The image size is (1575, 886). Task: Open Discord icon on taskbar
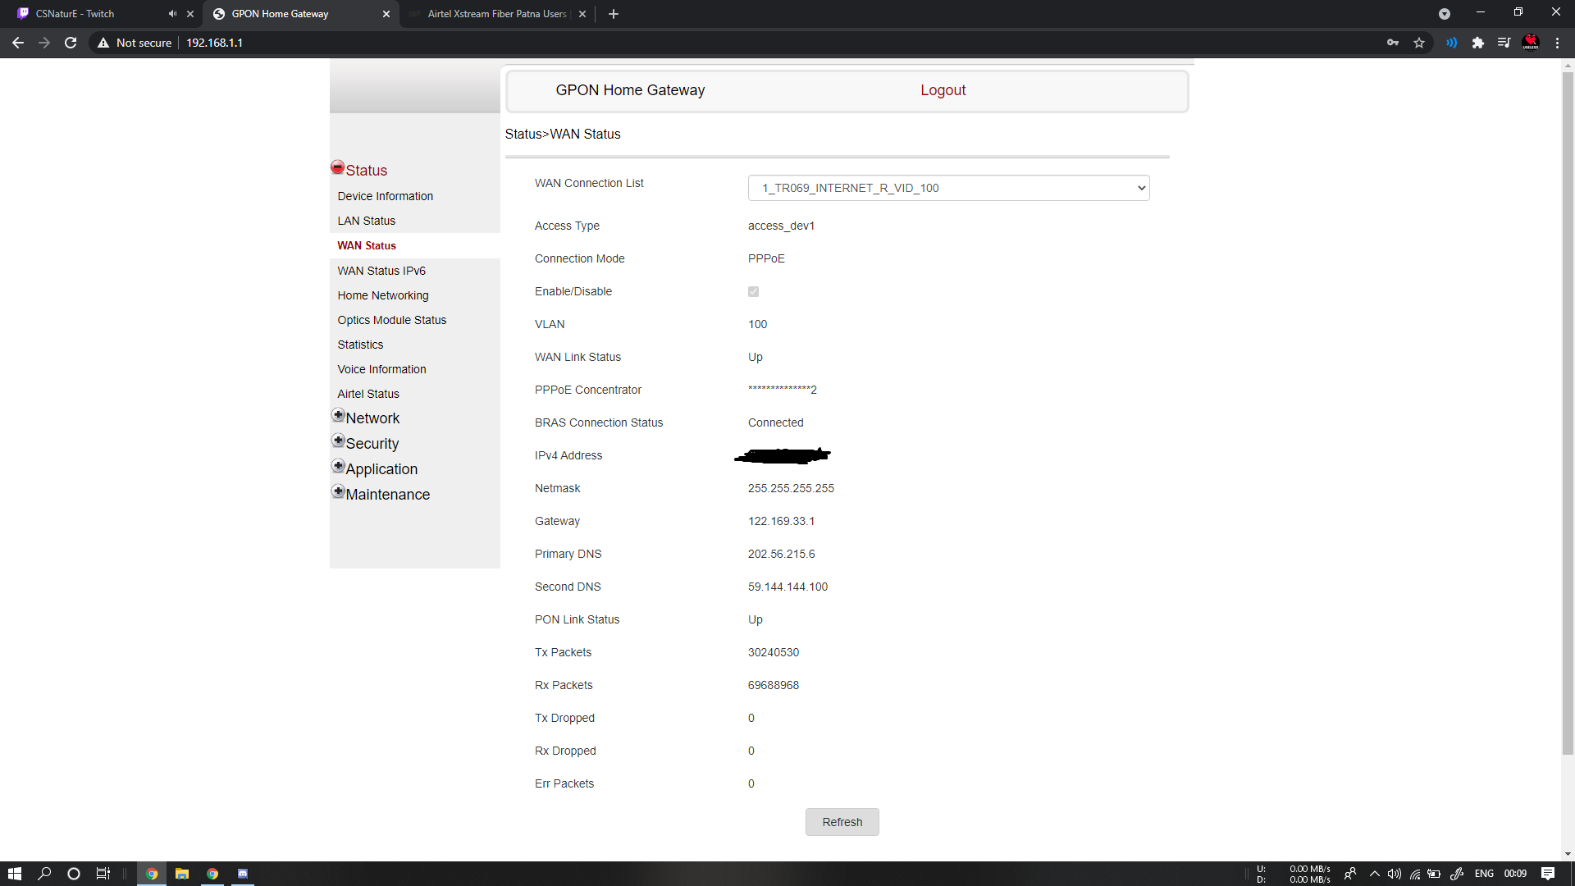[243, 874]
